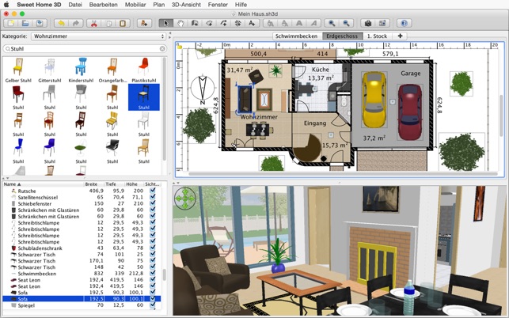
Task: Toggle bold text style
Action: coord(299,24)
